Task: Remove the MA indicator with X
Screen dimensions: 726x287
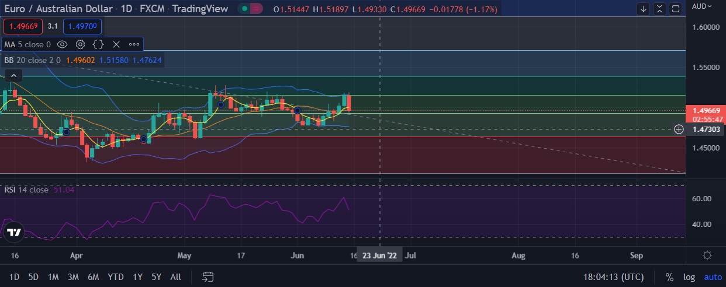Action: tap(116, 44)
